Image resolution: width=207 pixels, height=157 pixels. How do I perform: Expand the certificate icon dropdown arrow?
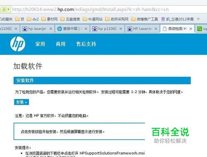point(8,10)
